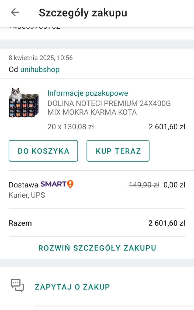Image resolution: width=194 pixels, height=310 pixels.
Task: Tap the crossed-out 149,90 zł delivery price
Action: (144, 185)
